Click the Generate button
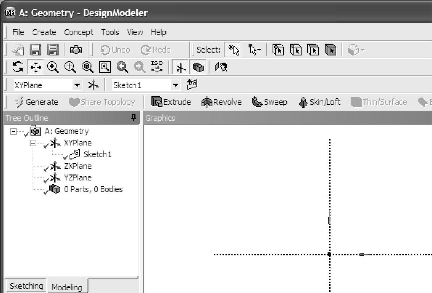 coord(37,102)
